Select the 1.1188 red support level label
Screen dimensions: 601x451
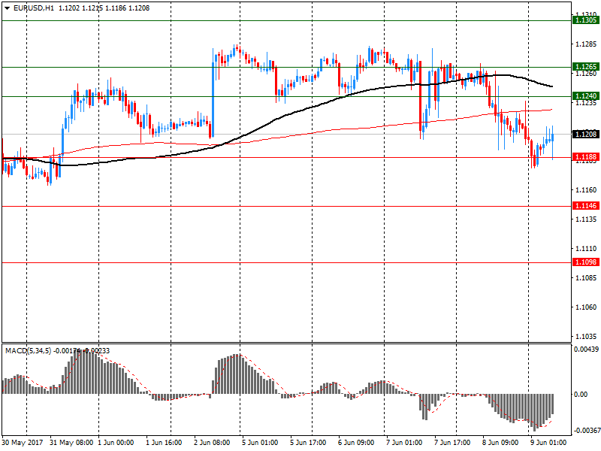pos(585,157)
